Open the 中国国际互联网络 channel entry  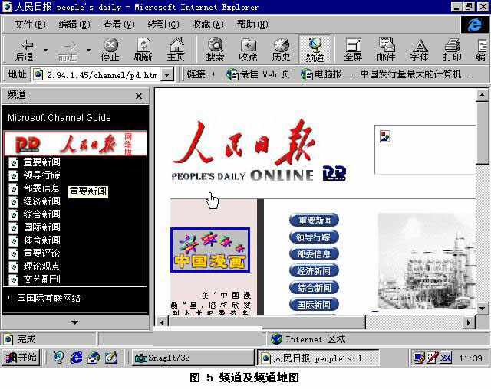(44, 299)
